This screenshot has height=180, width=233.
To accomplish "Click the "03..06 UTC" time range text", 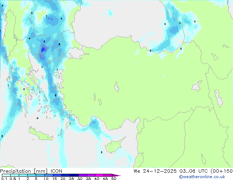I will click(x=193, y=171).
